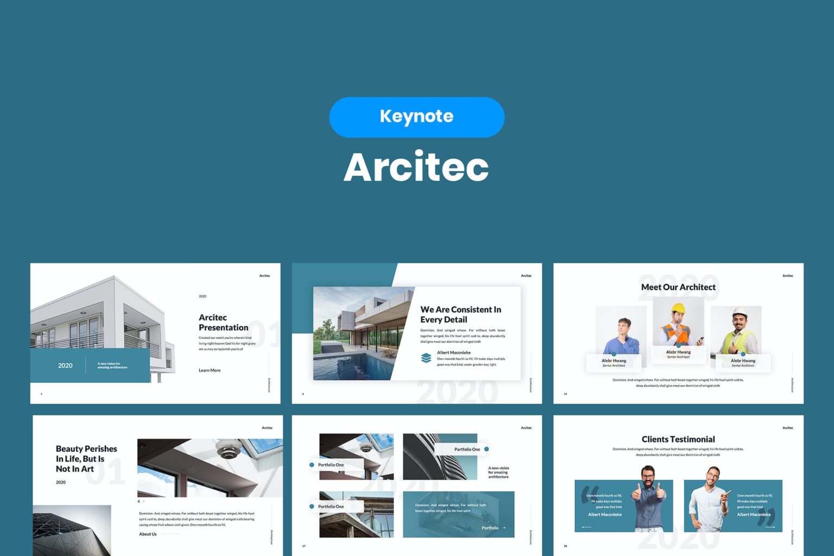Screen dimensions: 834x556
Task: Click the Arcitec logo on the title slide
Action: (x=264, y=275)
